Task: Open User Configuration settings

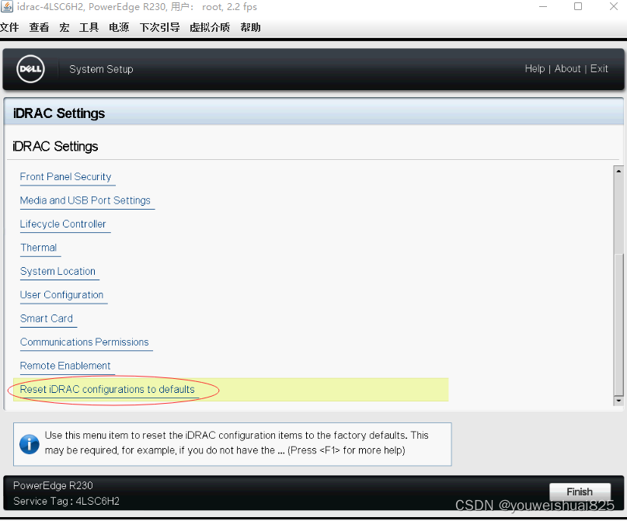Action: (x=61, y=294)
